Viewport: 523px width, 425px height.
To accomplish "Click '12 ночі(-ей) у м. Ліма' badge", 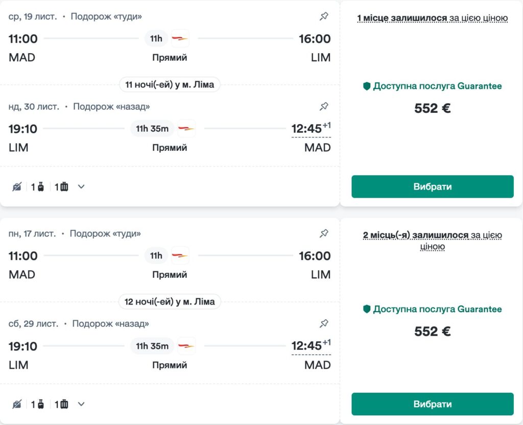I will pos(170,301).
